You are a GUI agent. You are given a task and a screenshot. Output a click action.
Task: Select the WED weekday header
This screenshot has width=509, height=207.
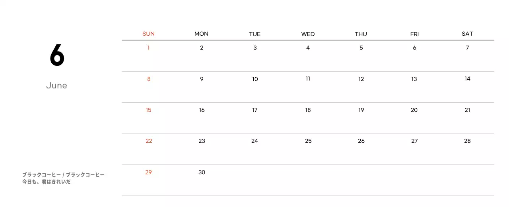(308, 34)
